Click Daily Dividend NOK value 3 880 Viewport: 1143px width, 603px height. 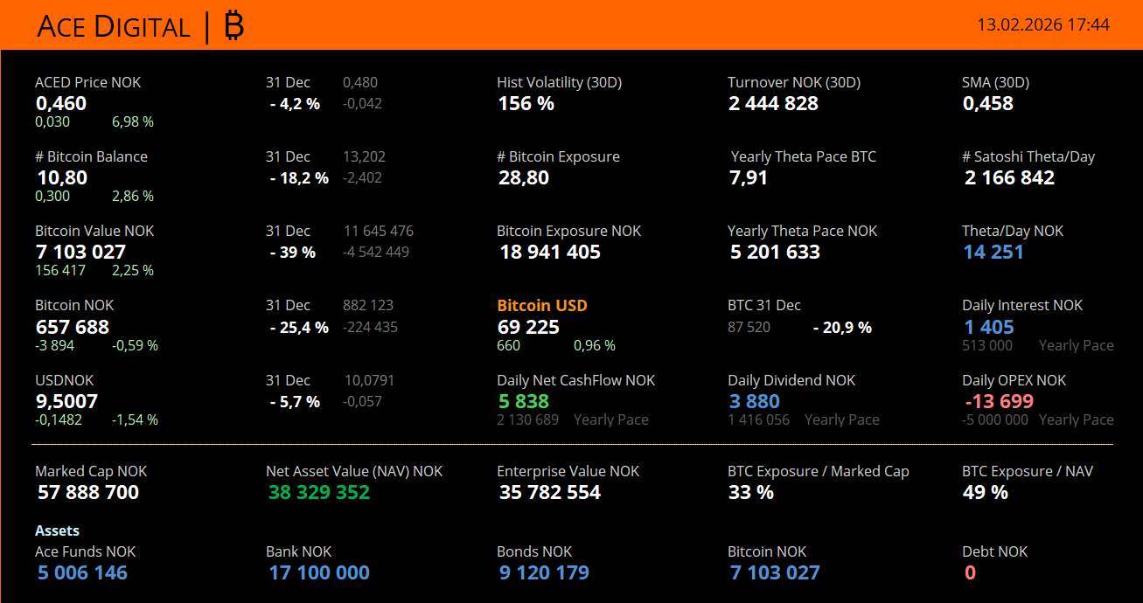tap(755, 401)
